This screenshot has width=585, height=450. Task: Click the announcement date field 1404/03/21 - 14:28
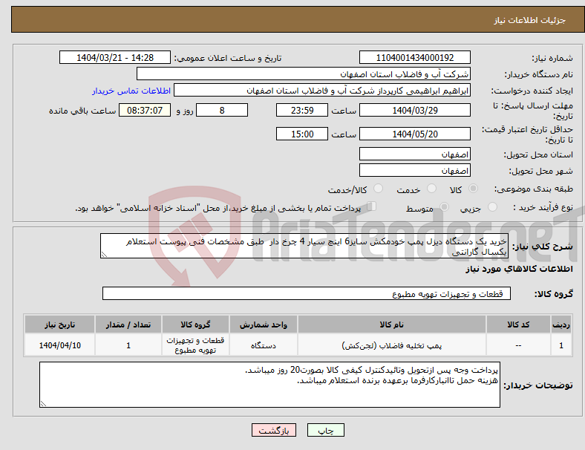coord(115,58)
